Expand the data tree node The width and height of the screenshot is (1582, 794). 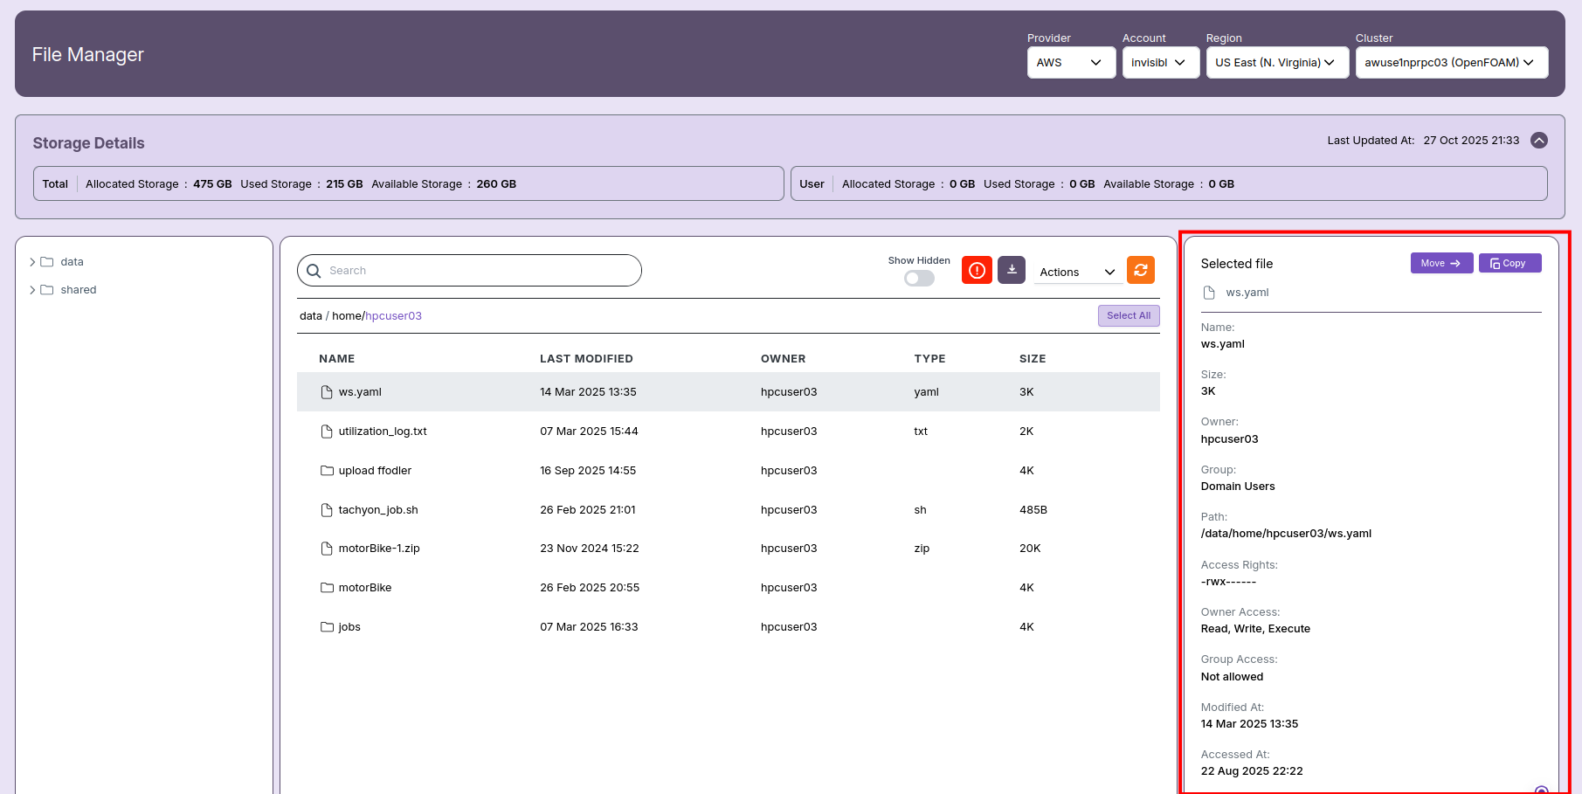pos(32,262)
